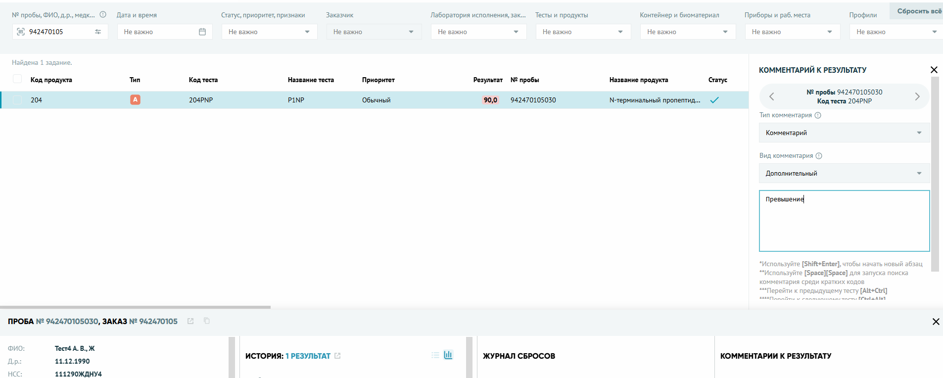The width and height of the screenshot is (943, 378).
Task: Open sample in new window icon
Action: (190, 321)
